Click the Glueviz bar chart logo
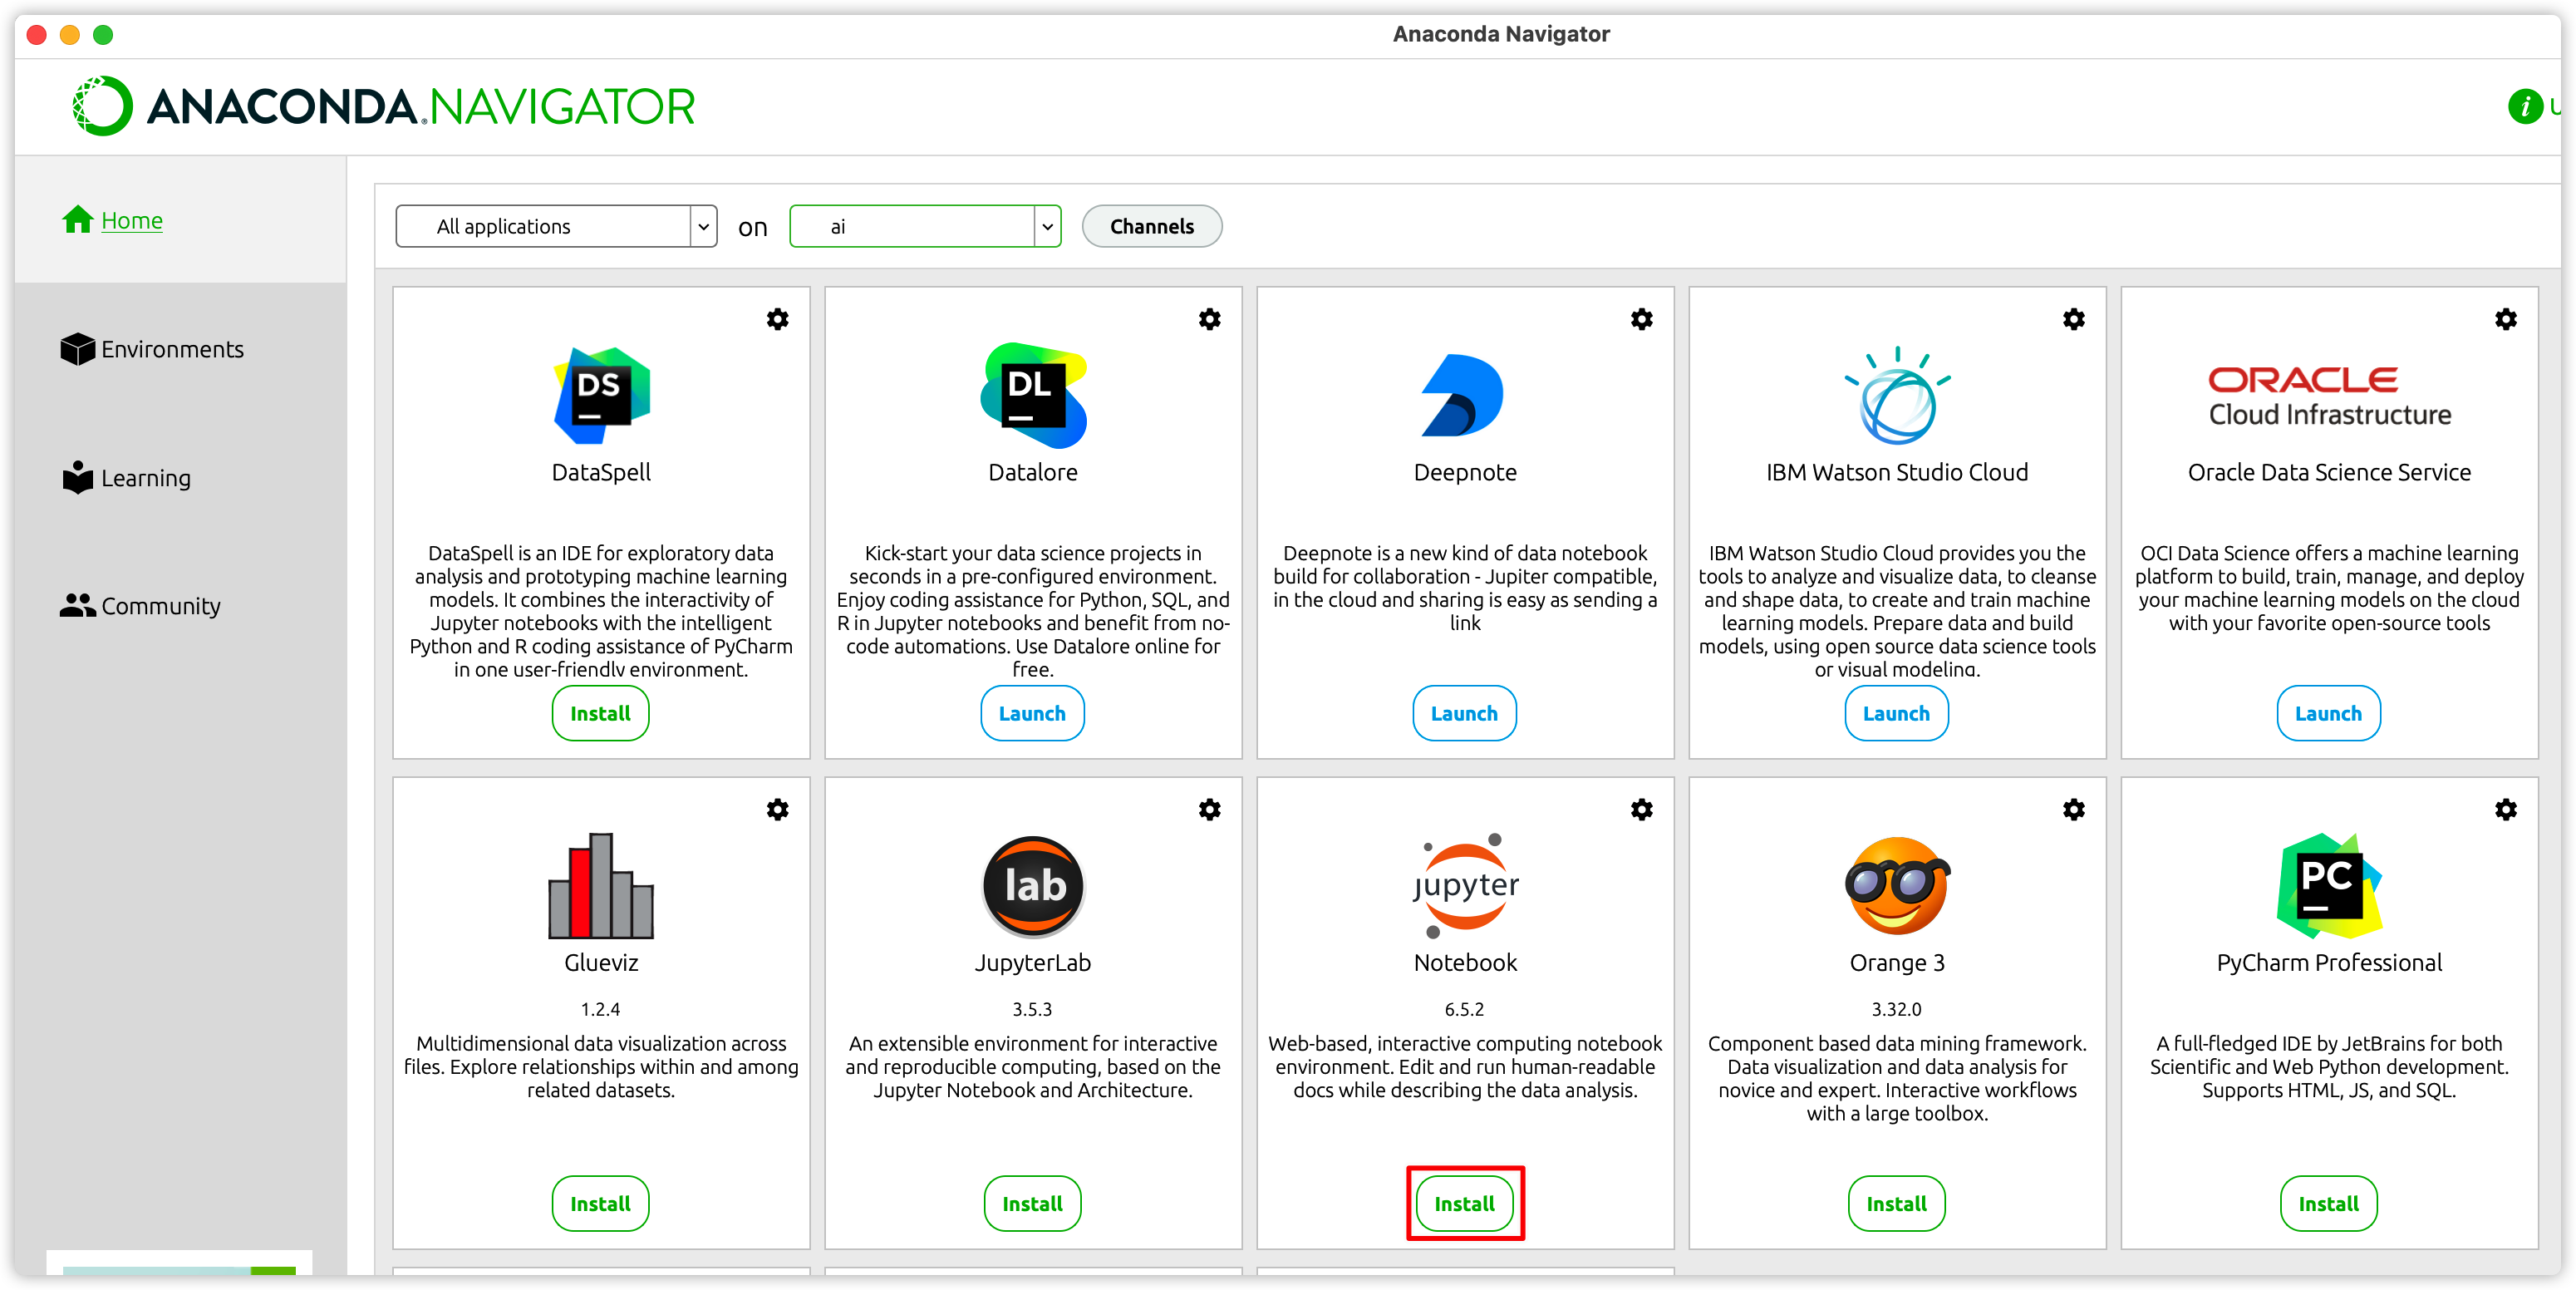This screenshot has width=2576, height=1290. point(601,885)
